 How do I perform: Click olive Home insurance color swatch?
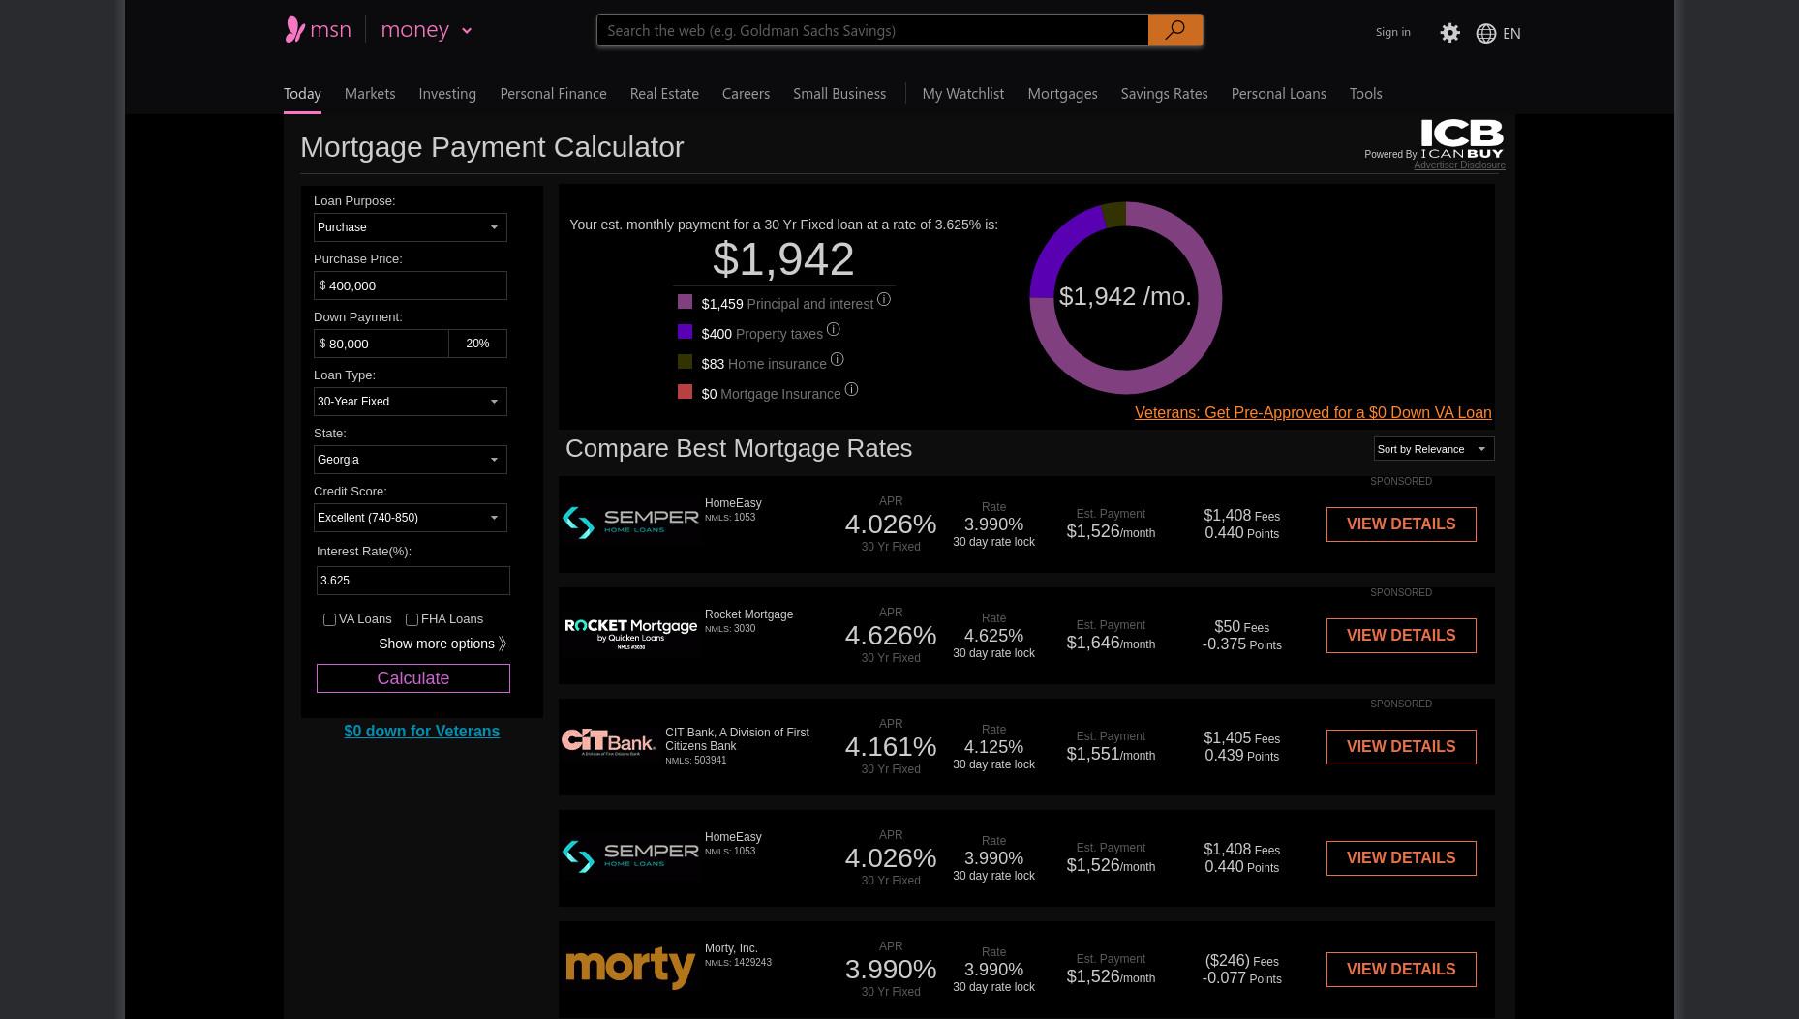coord(685,362)
